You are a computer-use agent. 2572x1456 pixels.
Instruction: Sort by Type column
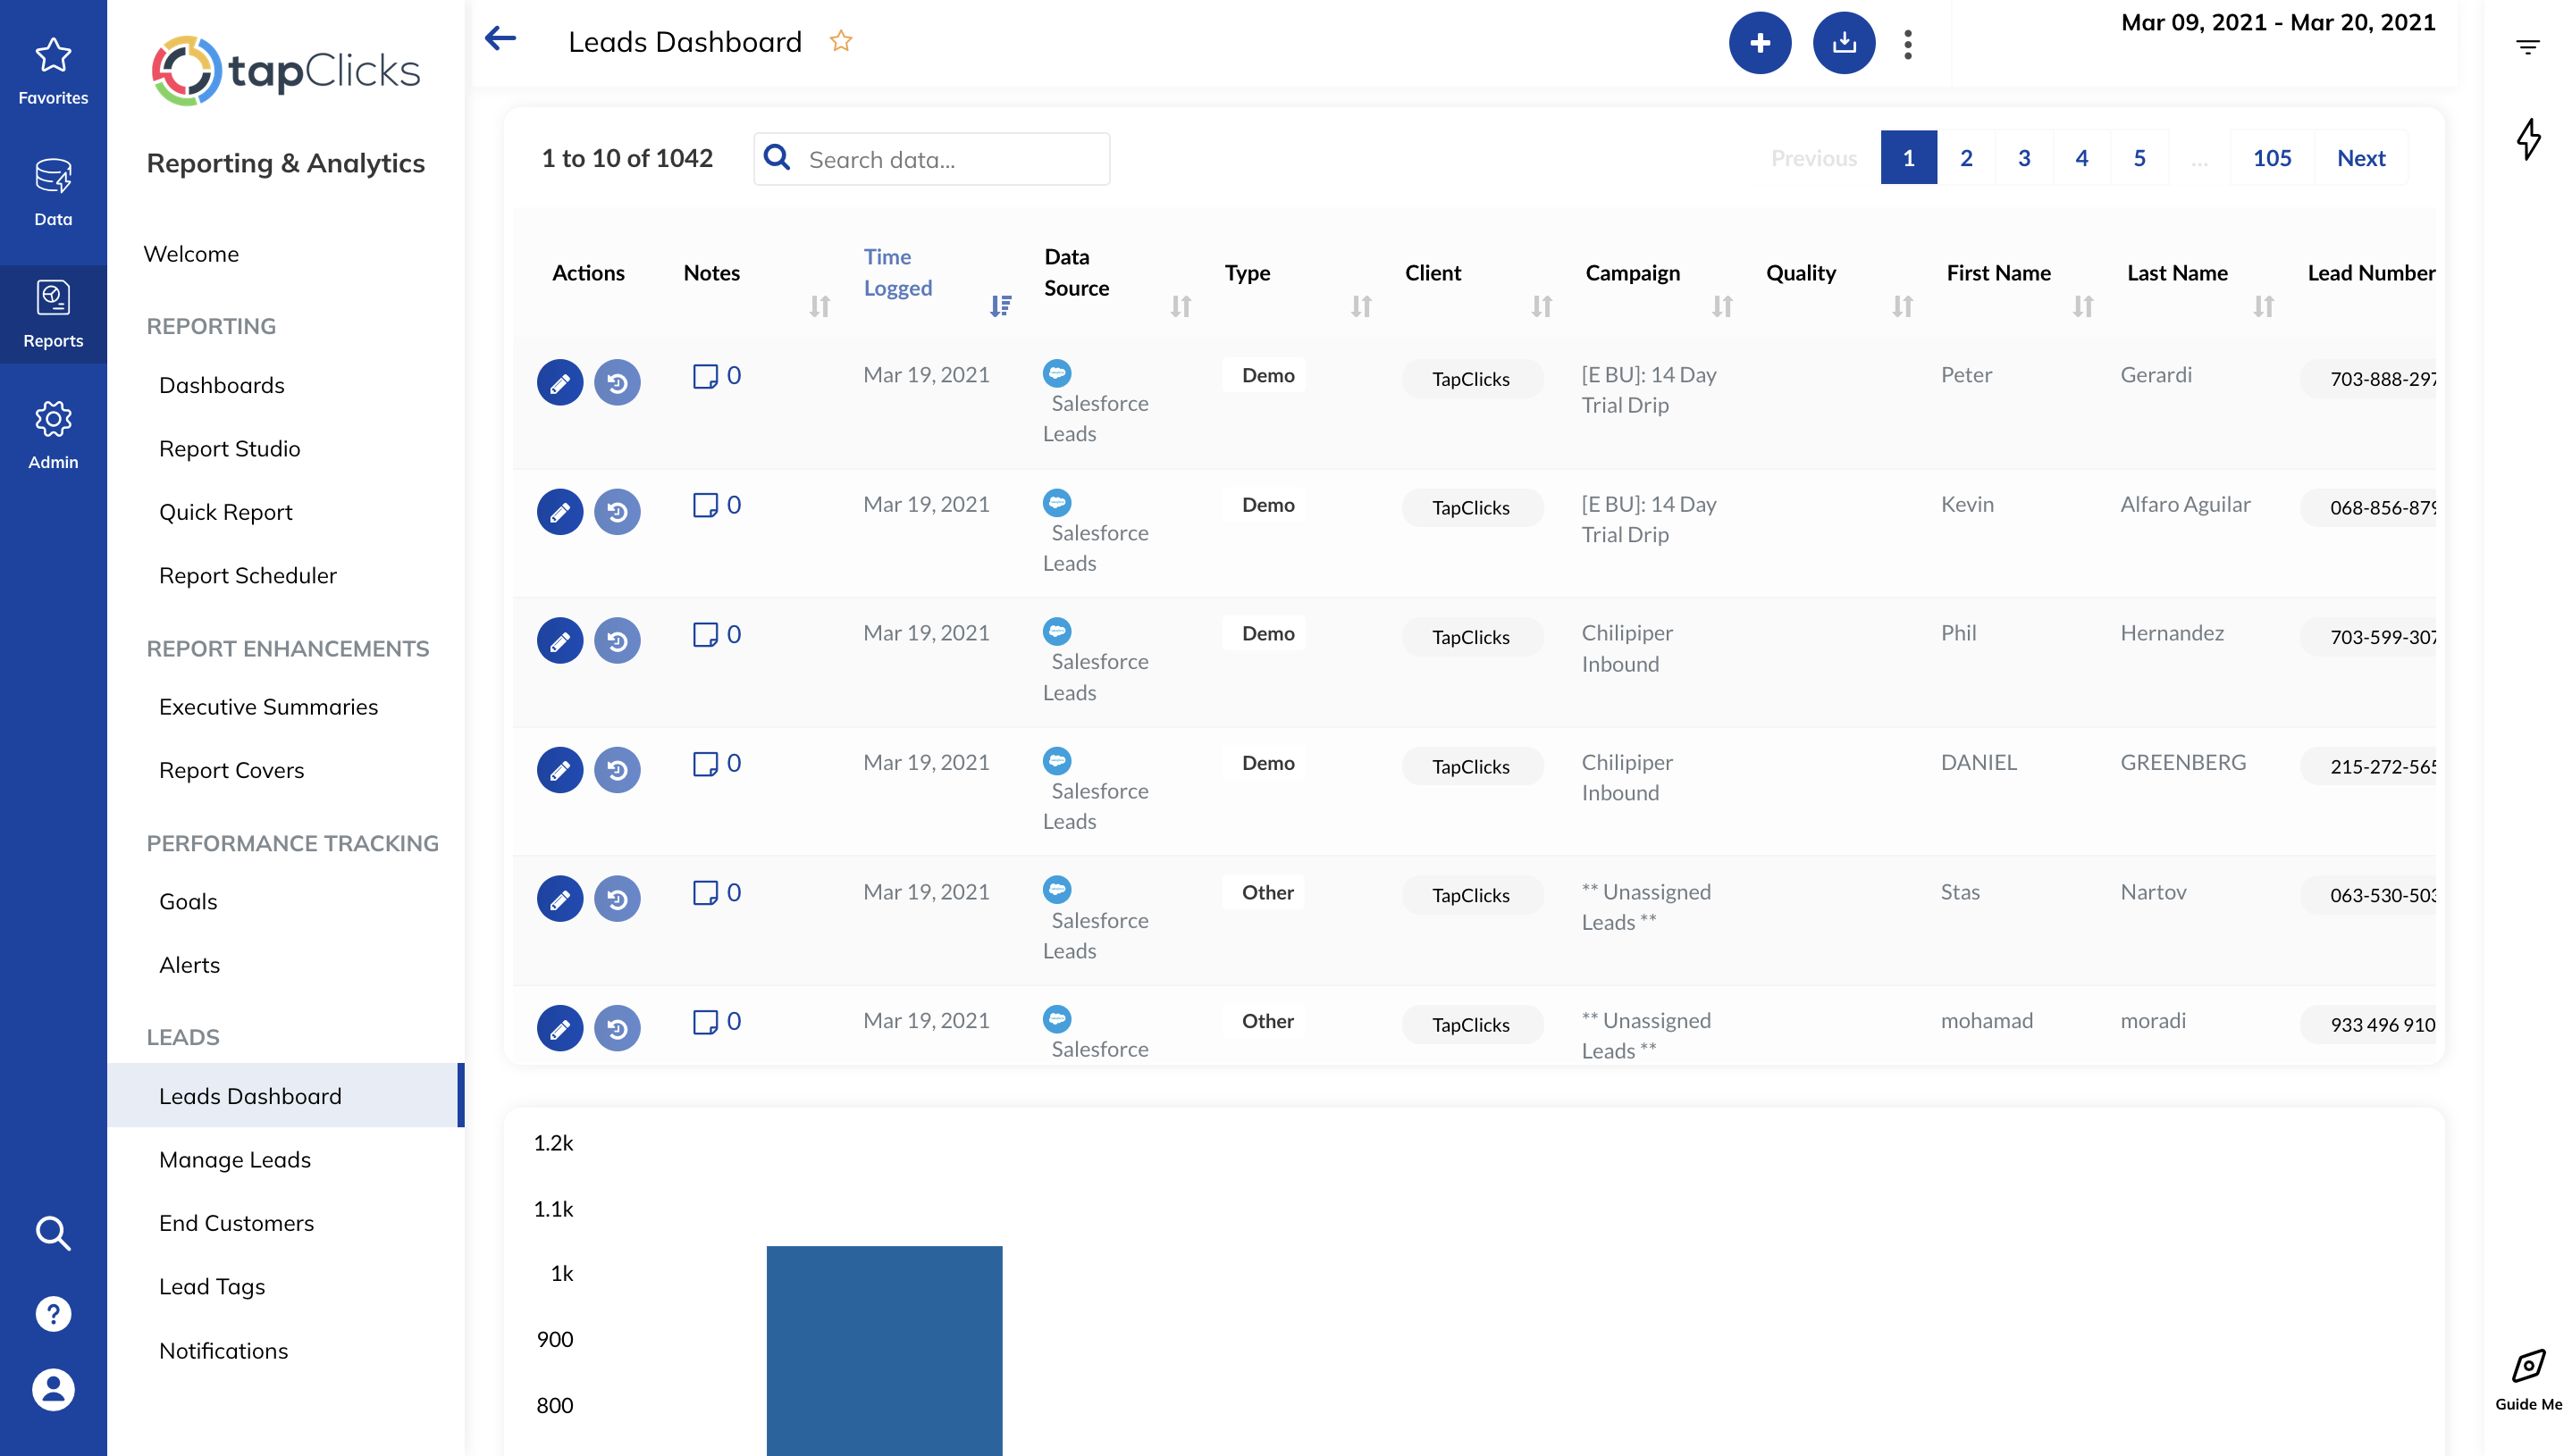[x=1360, y=306]
